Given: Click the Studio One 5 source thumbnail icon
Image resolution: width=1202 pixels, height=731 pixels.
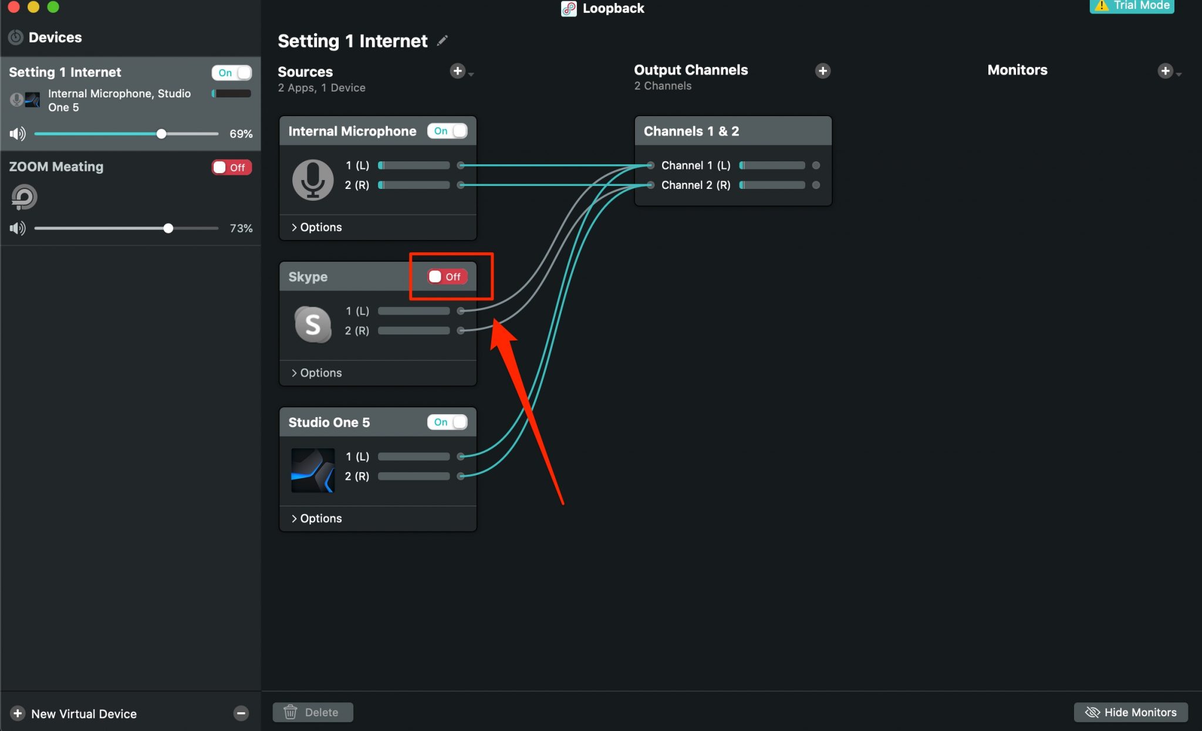Looking at the screenshot, I should (313, 470).
